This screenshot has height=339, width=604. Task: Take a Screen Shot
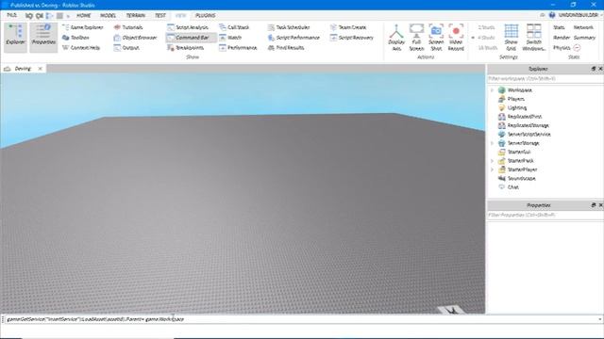(436, 38)
